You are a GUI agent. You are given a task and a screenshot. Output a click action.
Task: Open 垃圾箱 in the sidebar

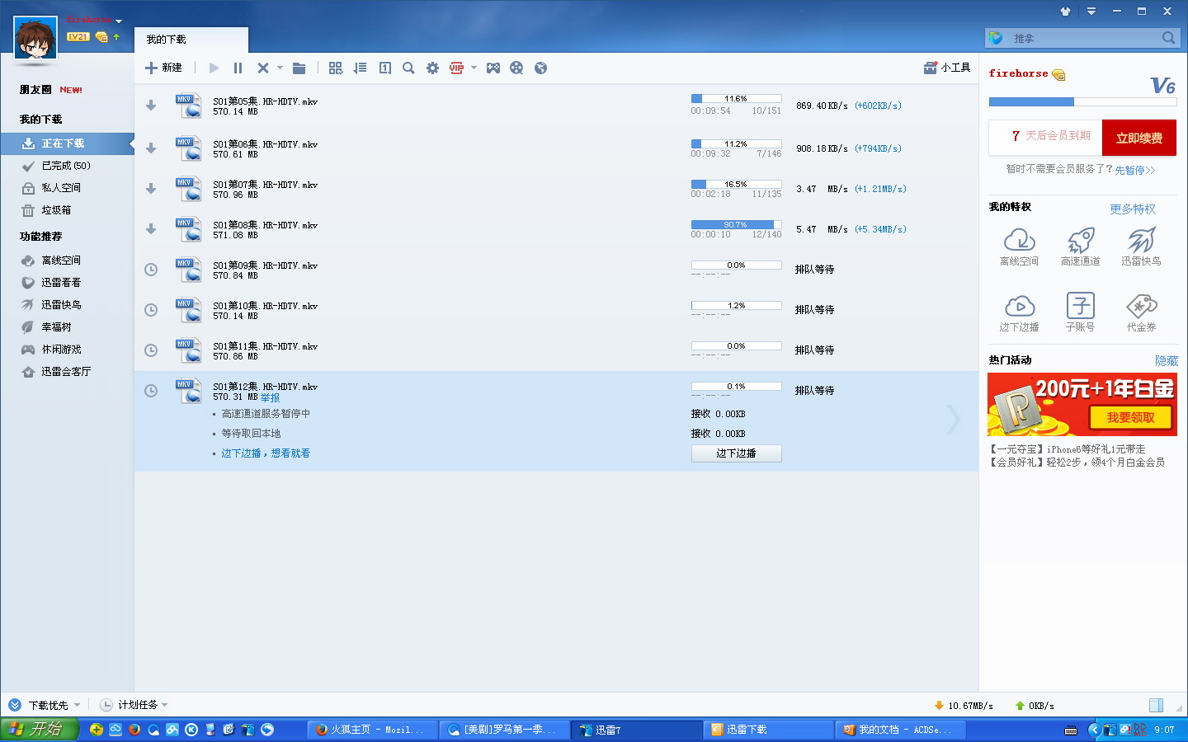(56, 210)
